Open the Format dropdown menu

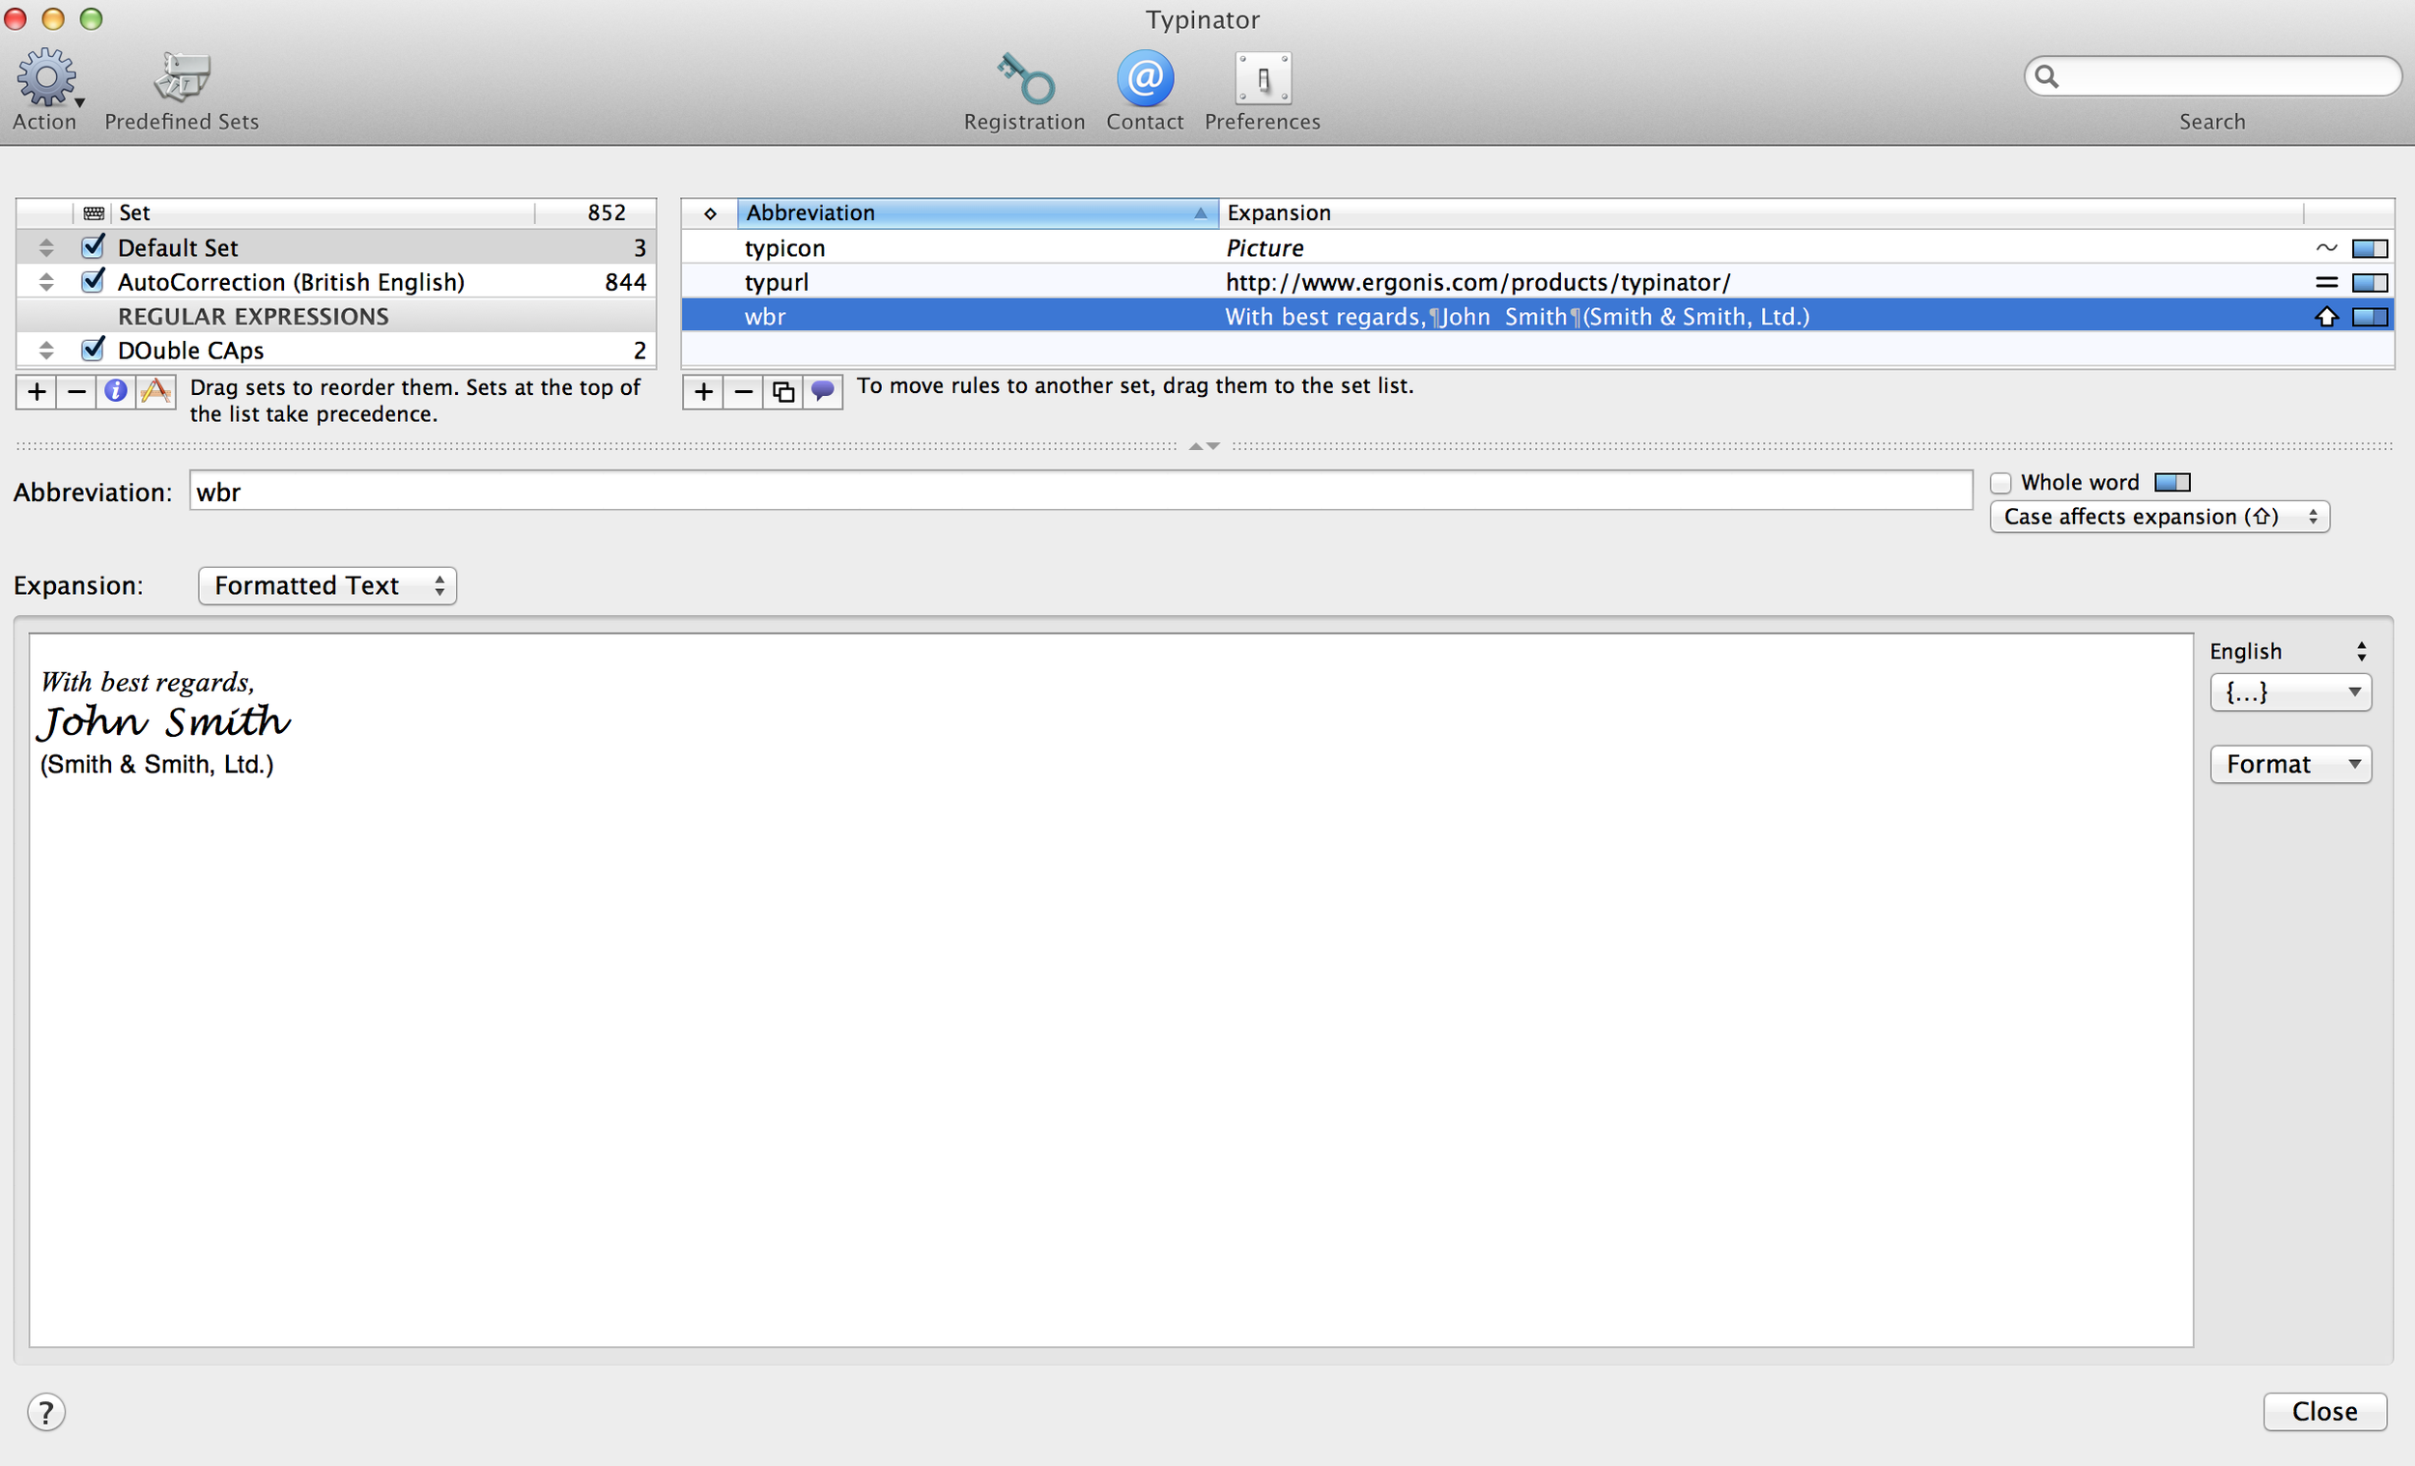2290,763
